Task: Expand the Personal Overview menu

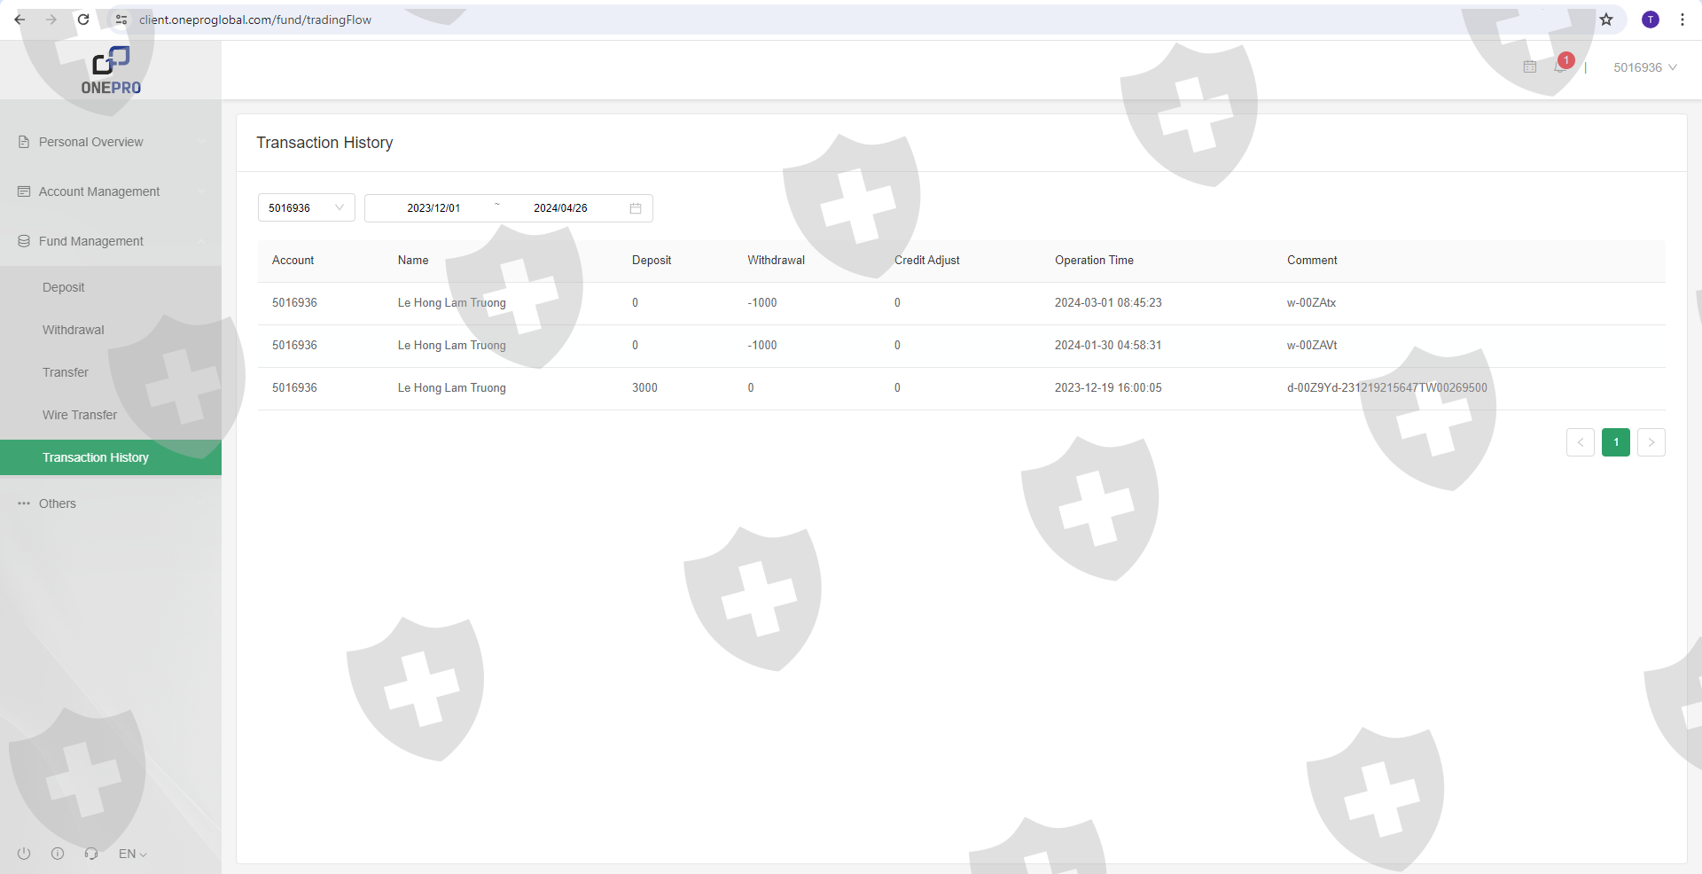Action: click(111, 142)
